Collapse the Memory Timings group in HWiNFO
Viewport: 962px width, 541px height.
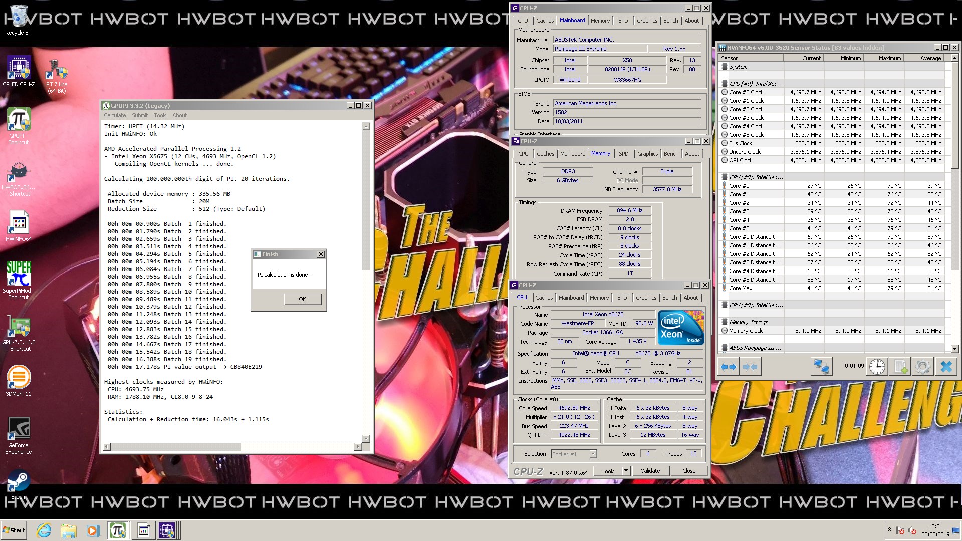724,322
